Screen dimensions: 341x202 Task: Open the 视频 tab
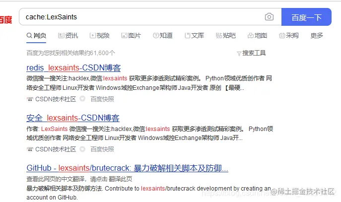coord(99,35)
